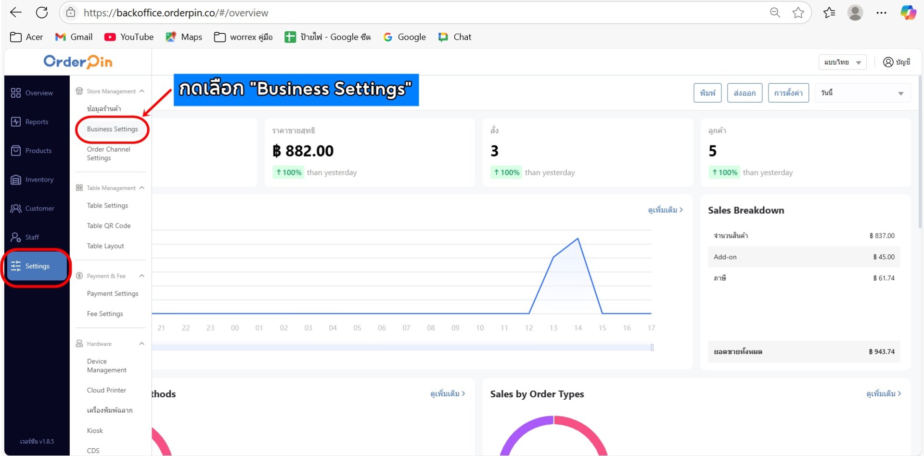The image size is (924, 456).
Task: Open Order Channel Settings
Action: [109, 154]
